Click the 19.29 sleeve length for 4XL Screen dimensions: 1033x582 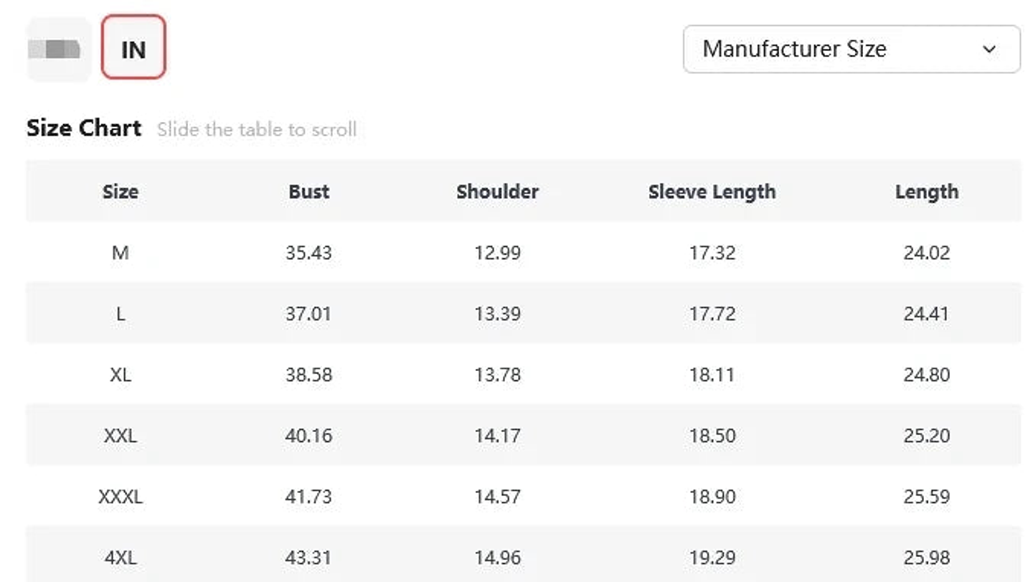pyautogui.click(x=712, y=558)
